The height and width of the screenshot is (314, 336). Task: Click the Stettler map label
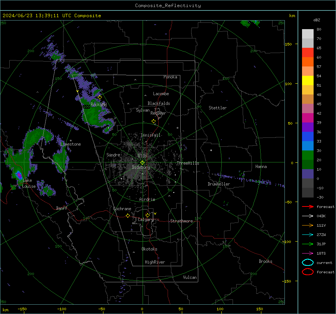pyautogui.click(x=218, y=108)
